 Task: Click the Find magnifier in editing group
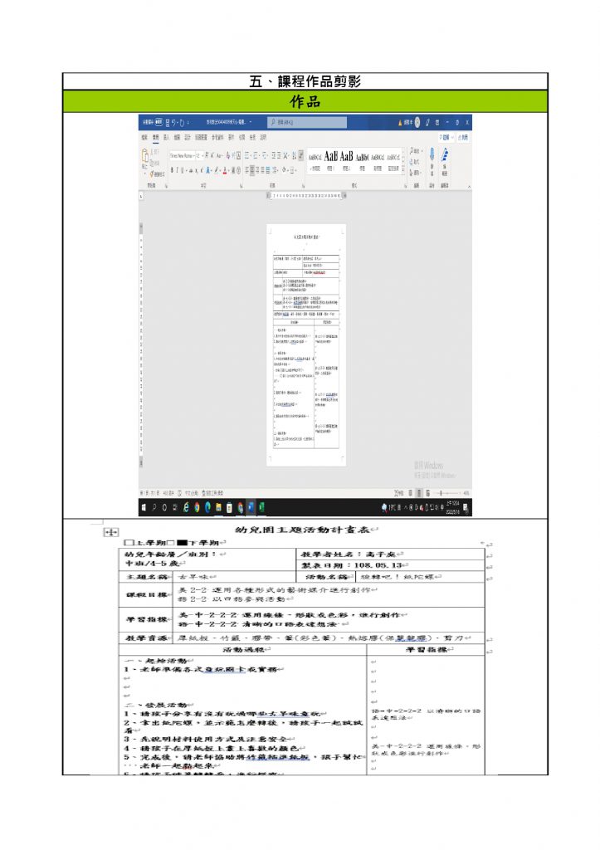(x=412, y=151)
